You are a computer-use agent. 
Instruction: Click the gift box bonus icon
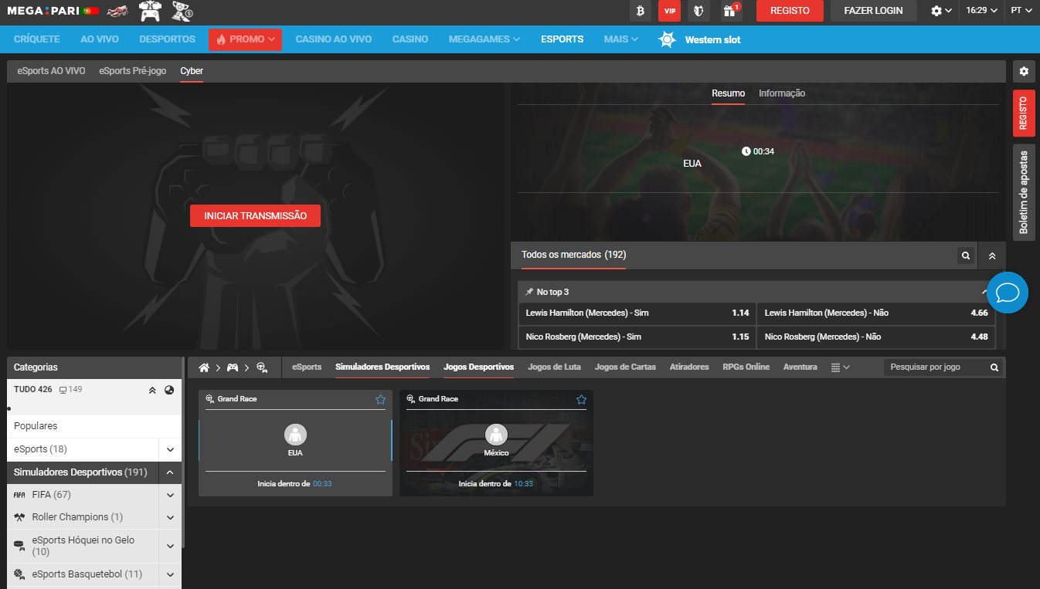(728, 11)
